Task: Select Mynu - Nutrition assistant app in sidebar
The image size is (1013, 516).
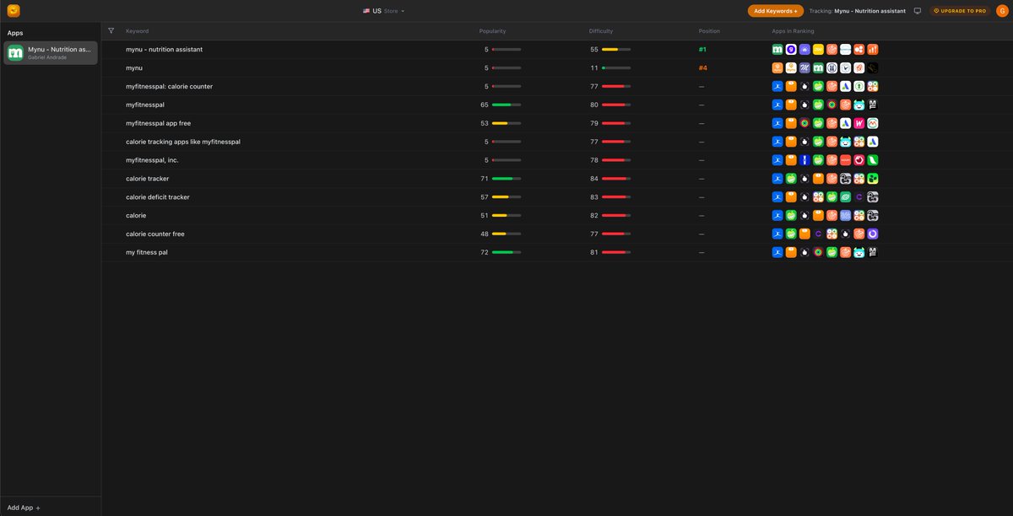Action: click(51, 53)
